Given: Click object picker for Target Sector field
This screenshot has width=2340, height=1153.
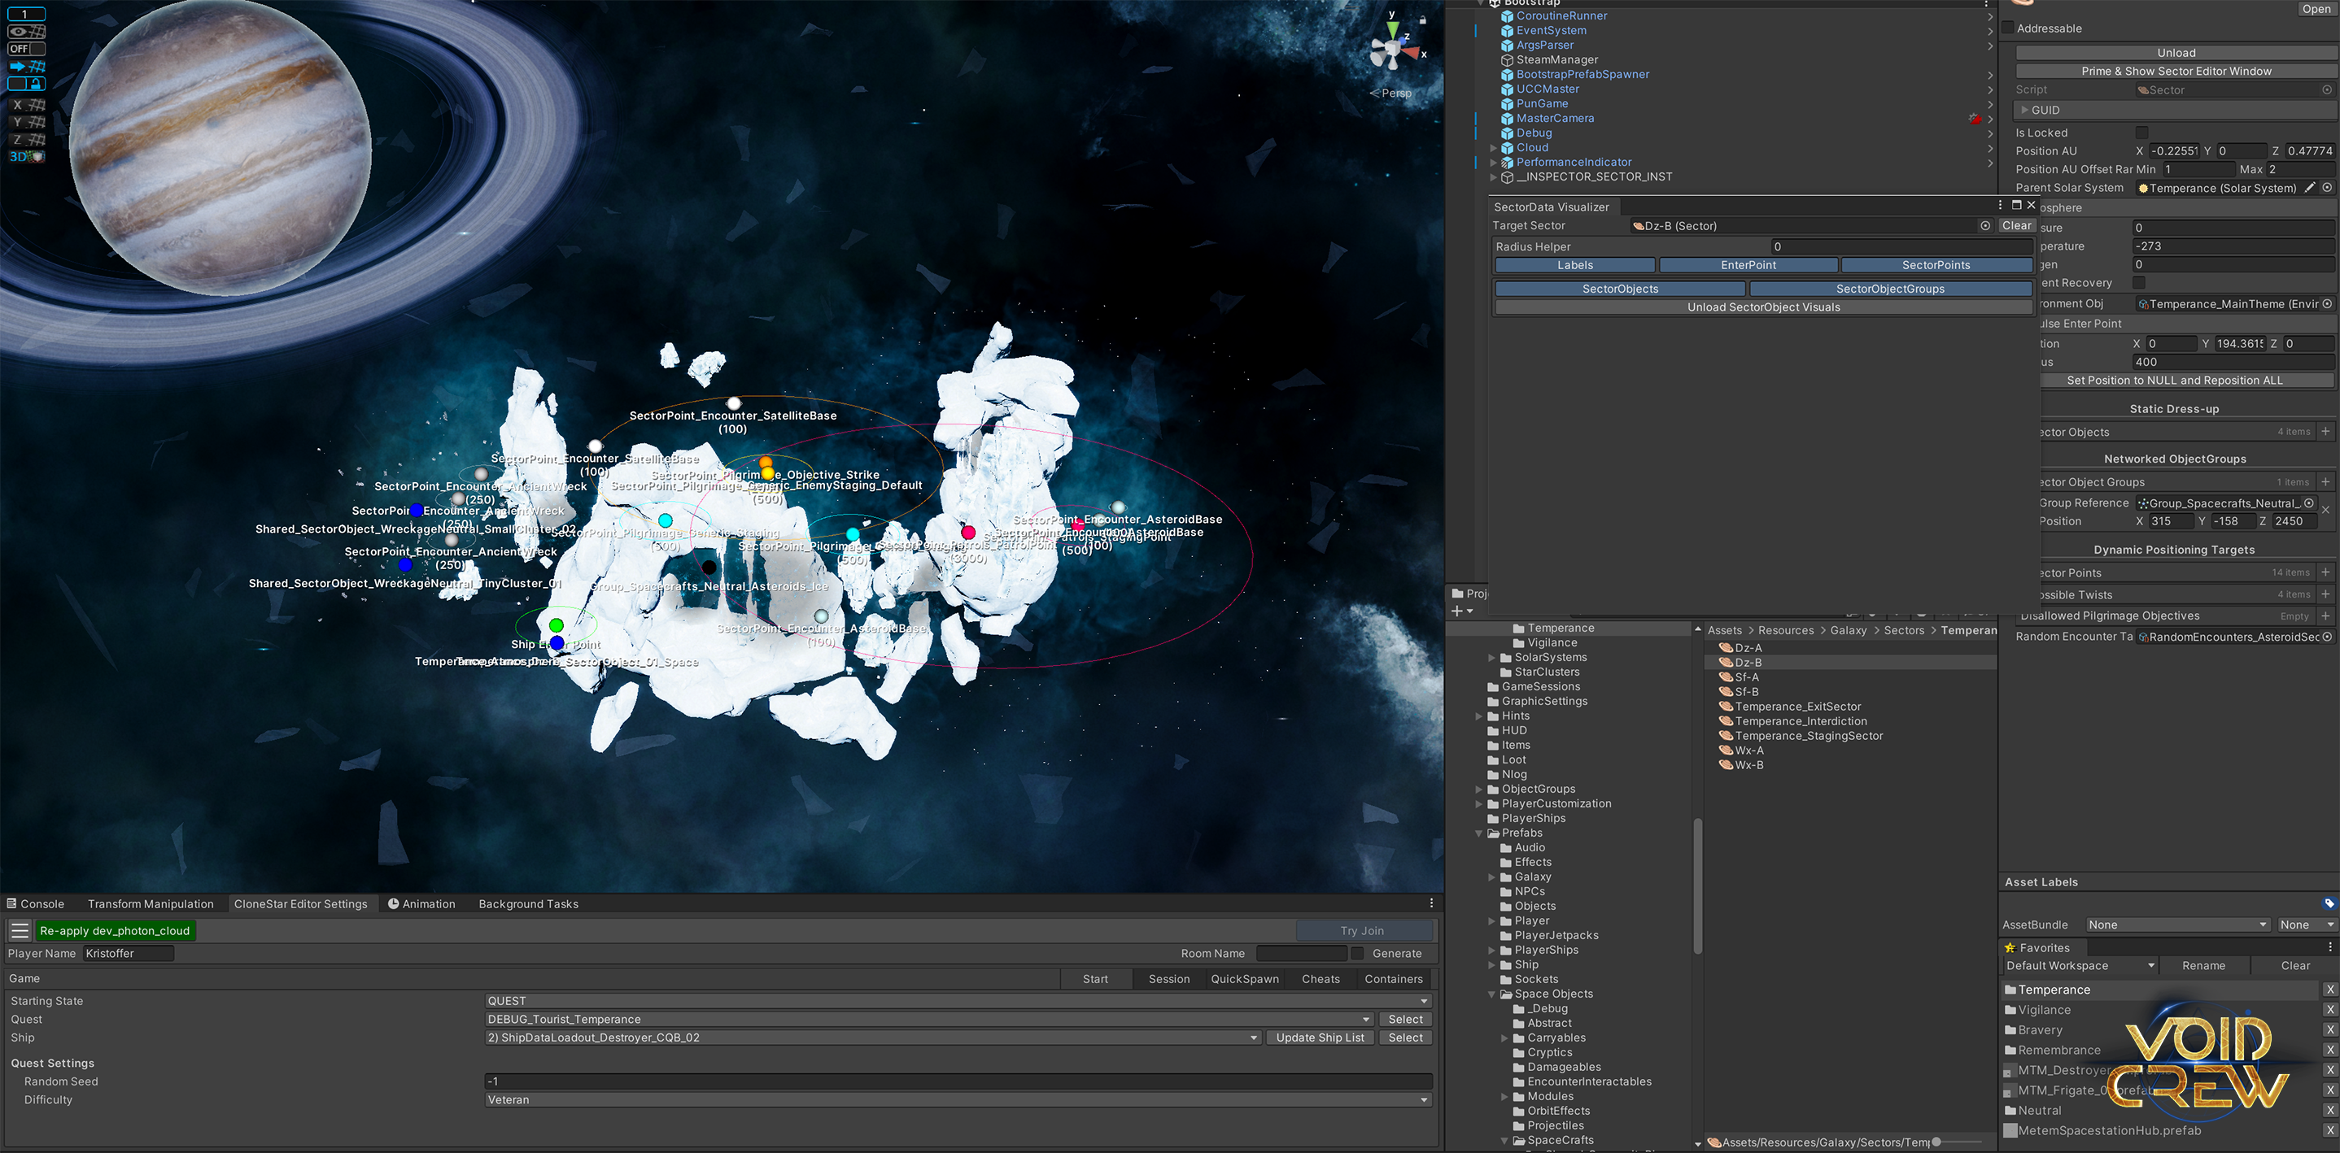Looking at the screenshot, I should tap(1984, 226).
